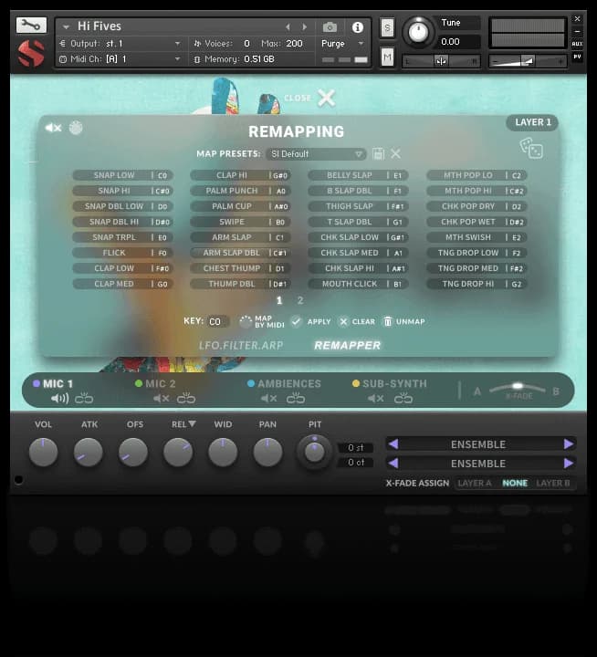Viewport: 597px width, 657px height.
Task: Toggle the Solo S button
Action: click(387, 27)
